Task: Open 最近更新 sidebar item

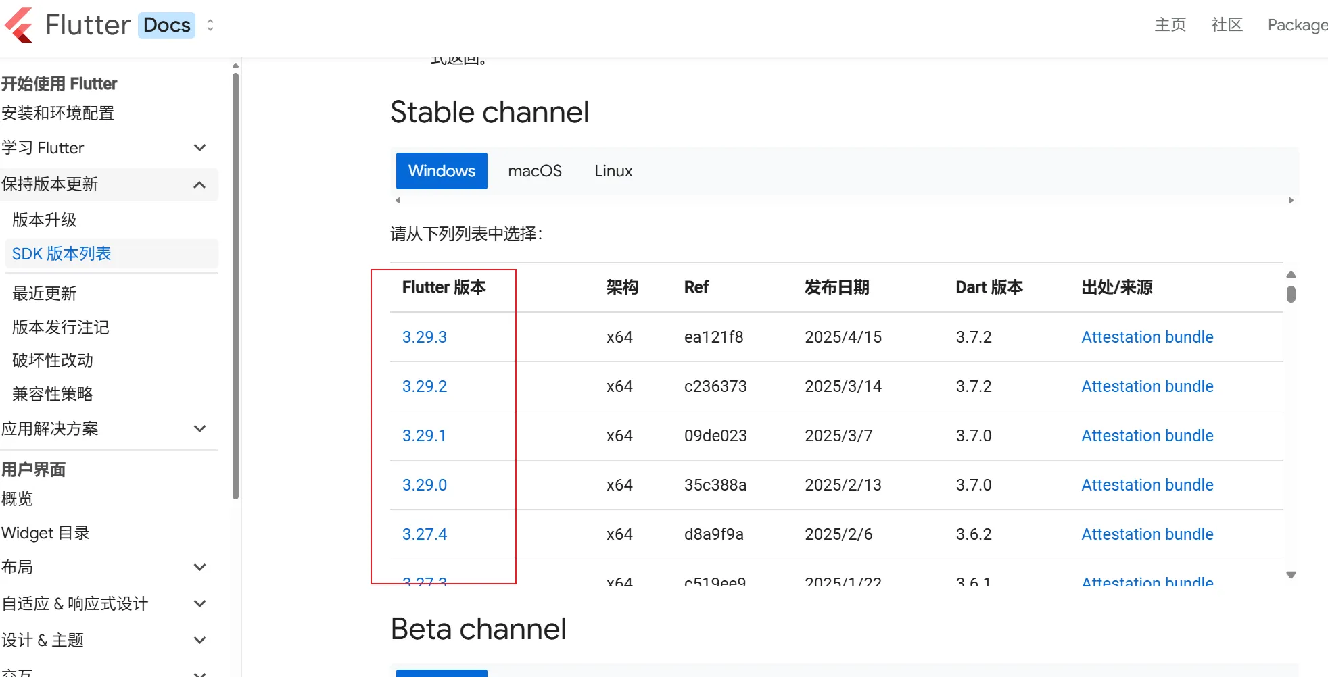Action: [x=45, y=293]
